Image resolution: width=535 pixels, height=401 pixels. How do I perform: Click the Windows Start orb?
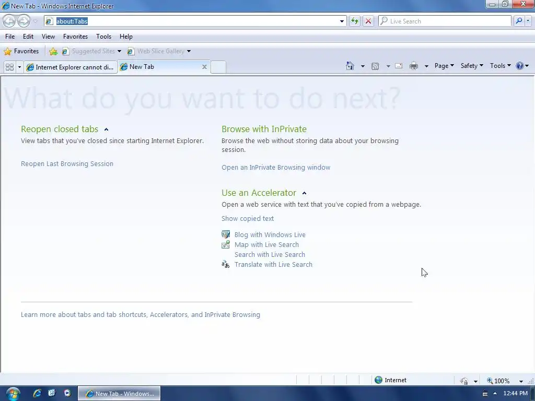13,394
